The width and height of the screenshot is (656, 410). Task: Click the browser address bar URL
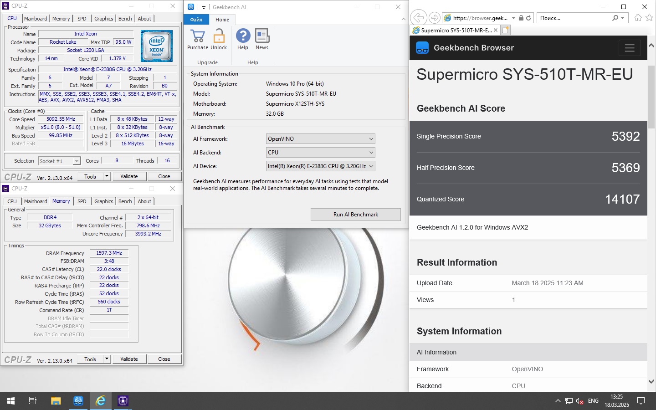481,18
